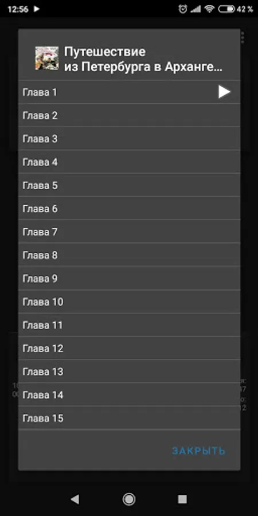Tap the play icon next to Глава 1
The height and width of the screenshot is (516, 258).
tap(224, 92)
